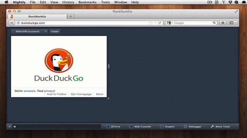The image size is (247, 138).
Task: Click the DuckDuckGo tab favicon
Action: (11, 16)
